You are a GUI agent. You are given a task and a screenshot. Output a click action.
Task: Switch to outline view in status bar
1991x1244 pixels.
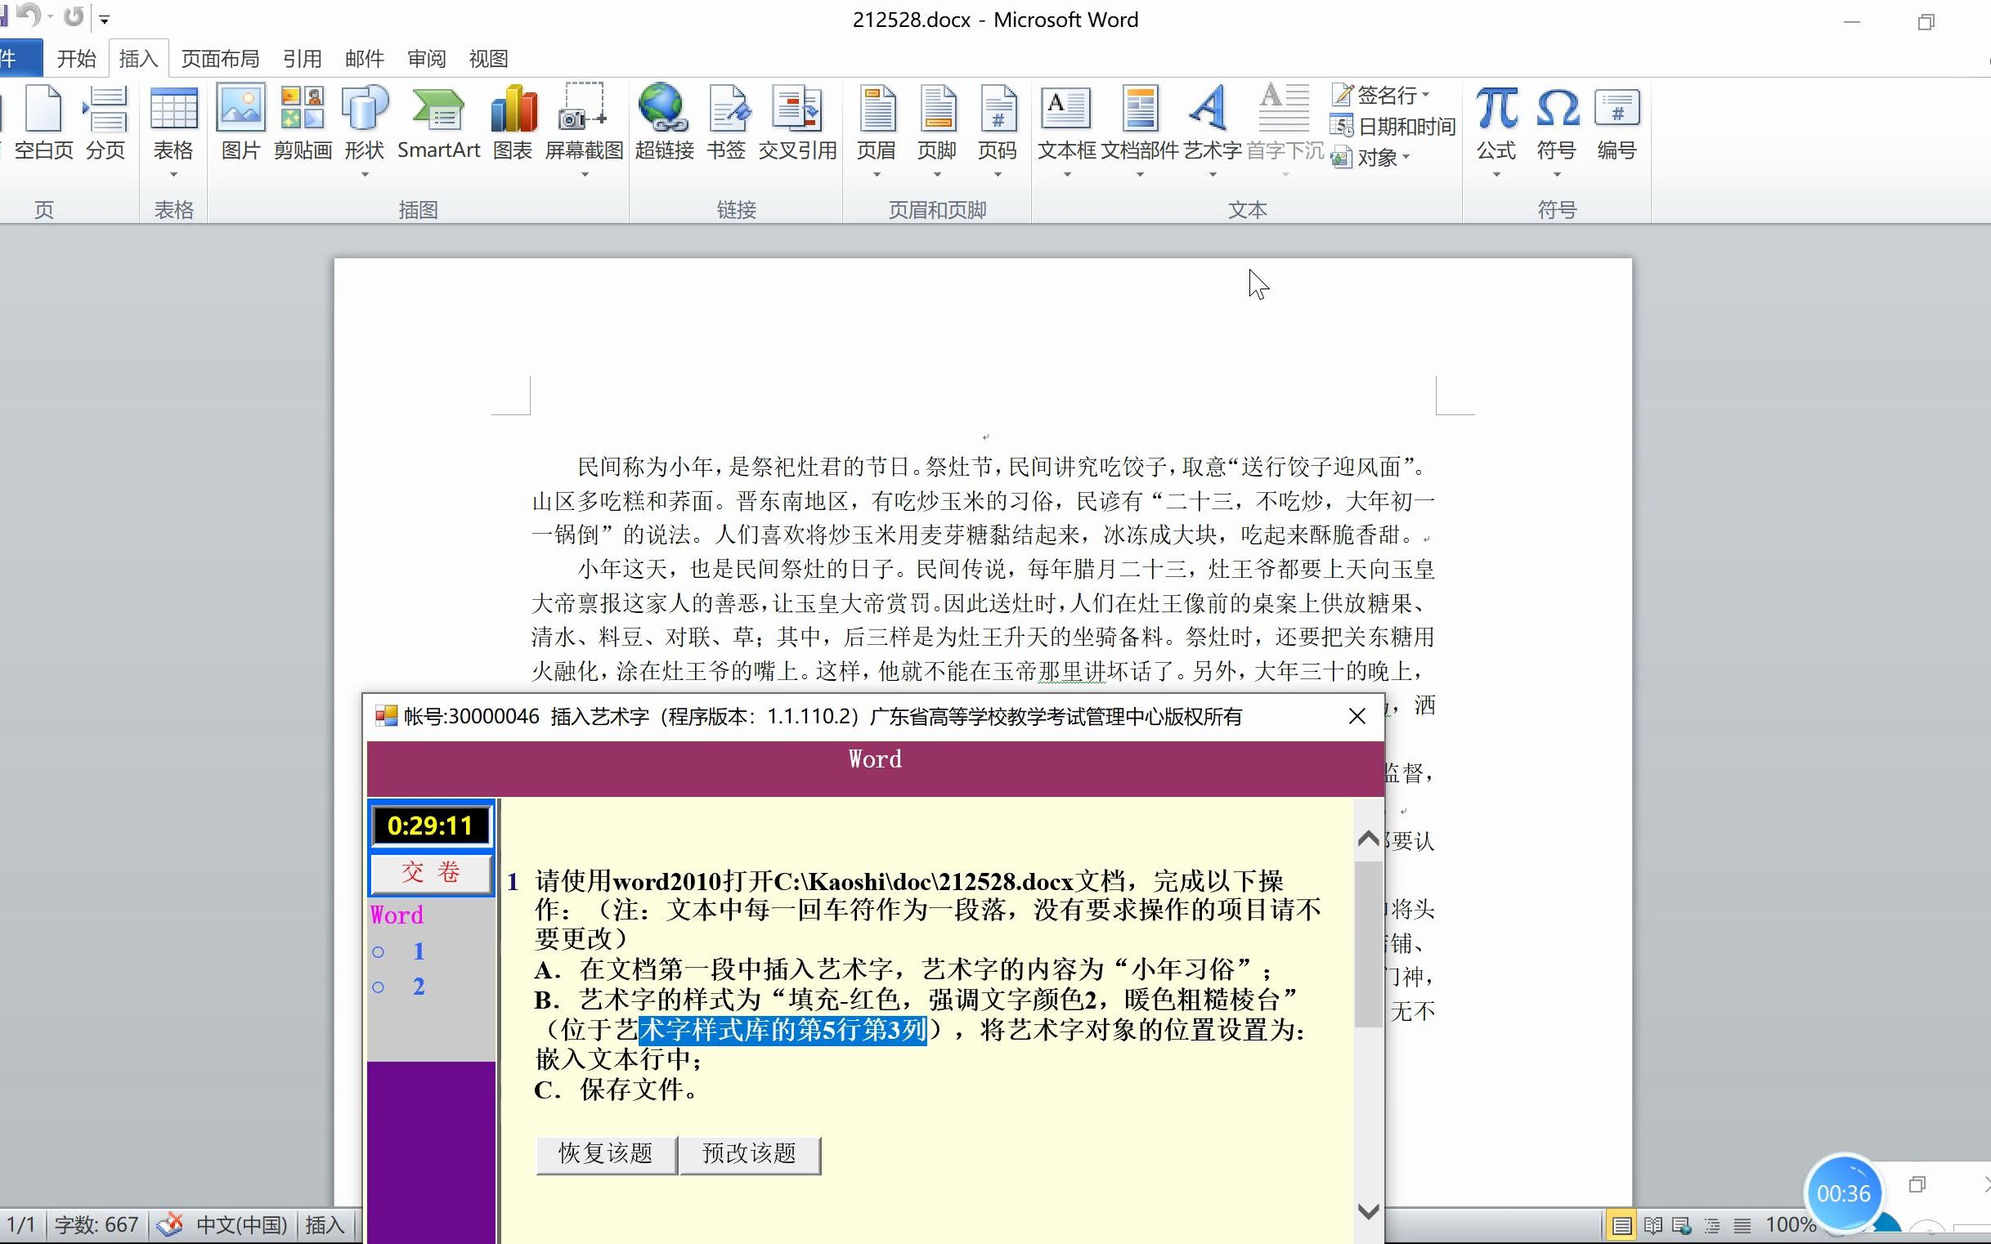pos(1712,1225)
